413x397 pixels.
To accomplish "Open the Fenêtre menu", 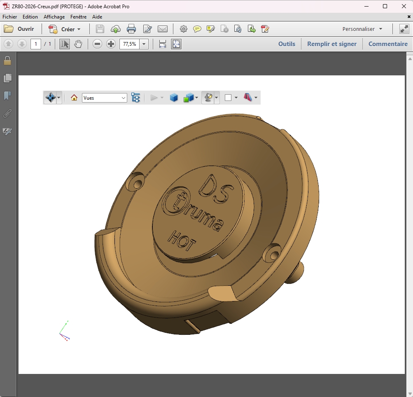I will point(78,17).
